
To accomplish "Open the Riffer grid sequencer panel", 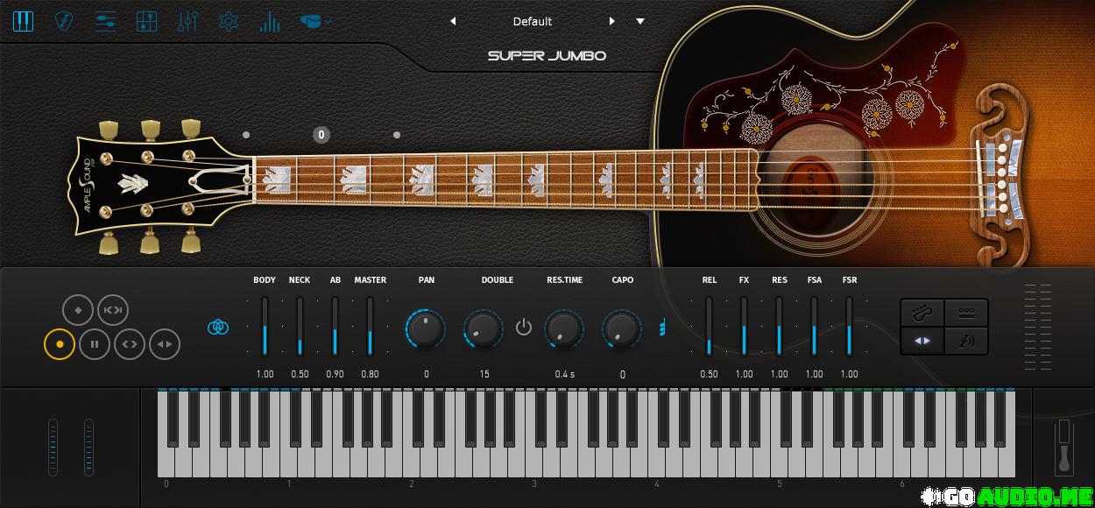I will pos(146,21).
